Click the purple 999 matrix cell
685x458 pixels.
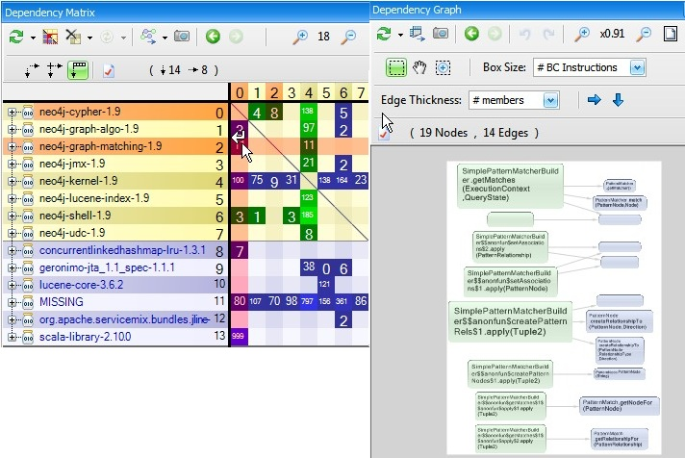click(x=239, y=337)
